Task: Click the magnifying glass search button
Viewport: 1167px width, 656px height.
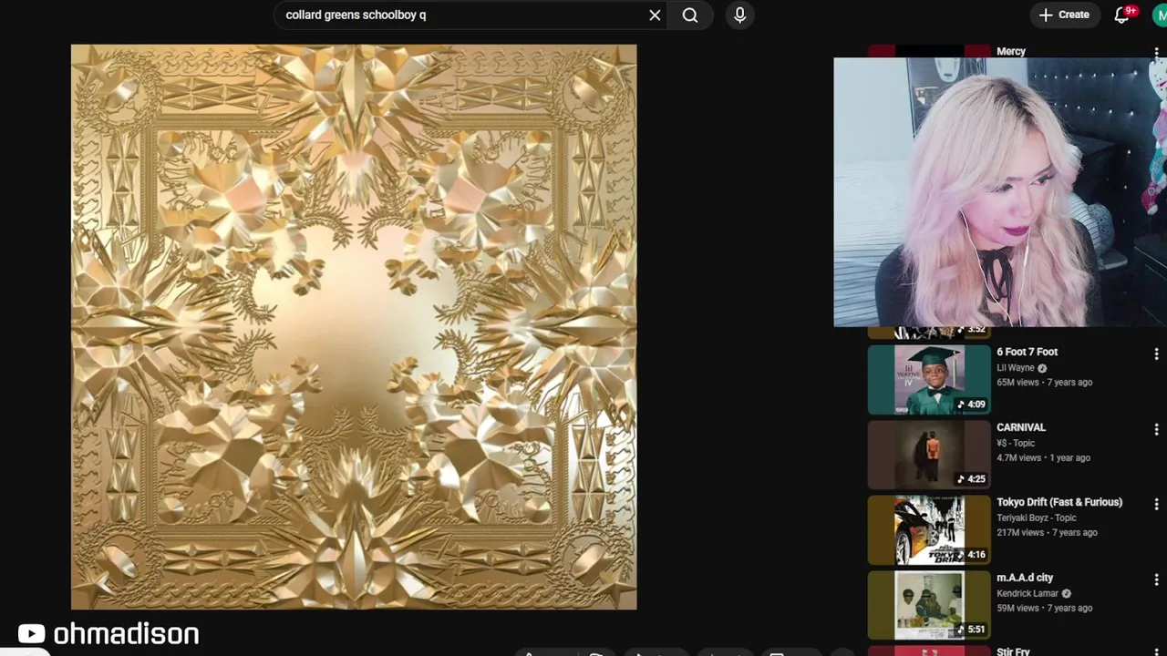Action: point(690,15)
